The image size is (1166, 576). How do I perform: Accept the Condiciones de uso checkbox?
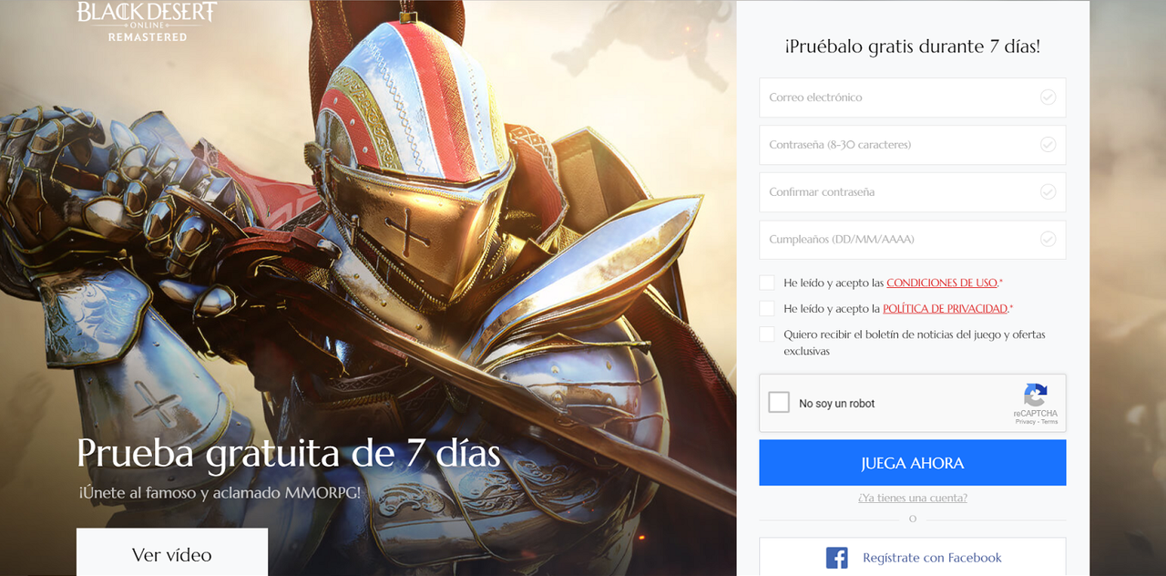(767, 283)
